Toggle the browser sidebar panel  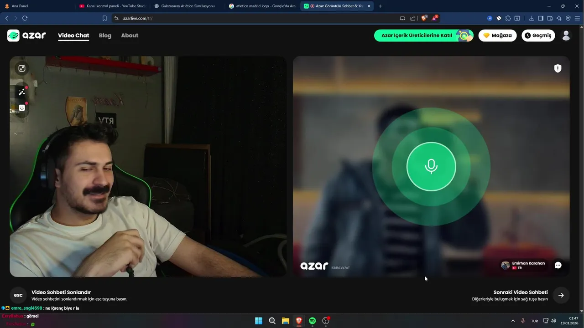pyautogui.click(x=541, y=18)
